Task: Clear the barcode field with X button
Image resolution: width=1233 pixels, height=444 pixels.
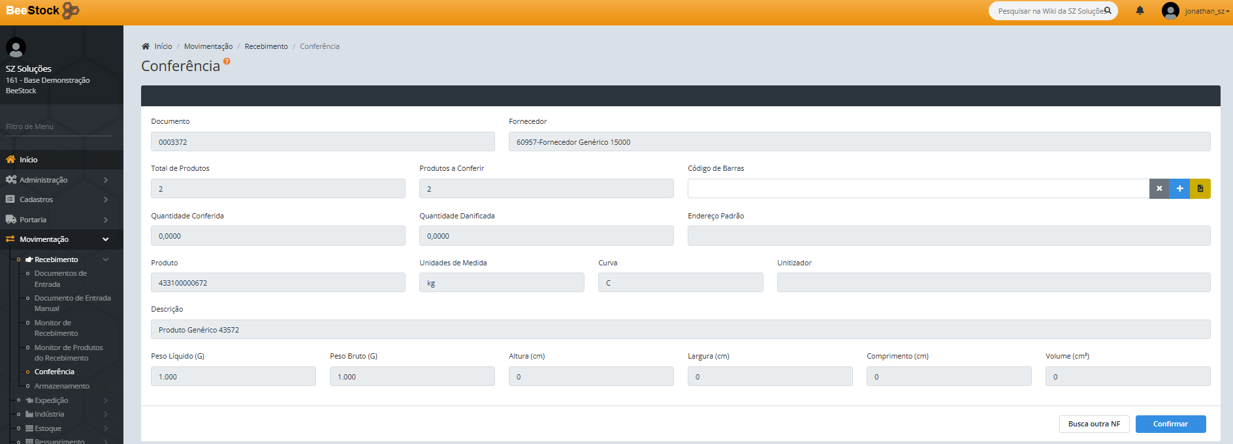Action: [x=1159, y=188]
